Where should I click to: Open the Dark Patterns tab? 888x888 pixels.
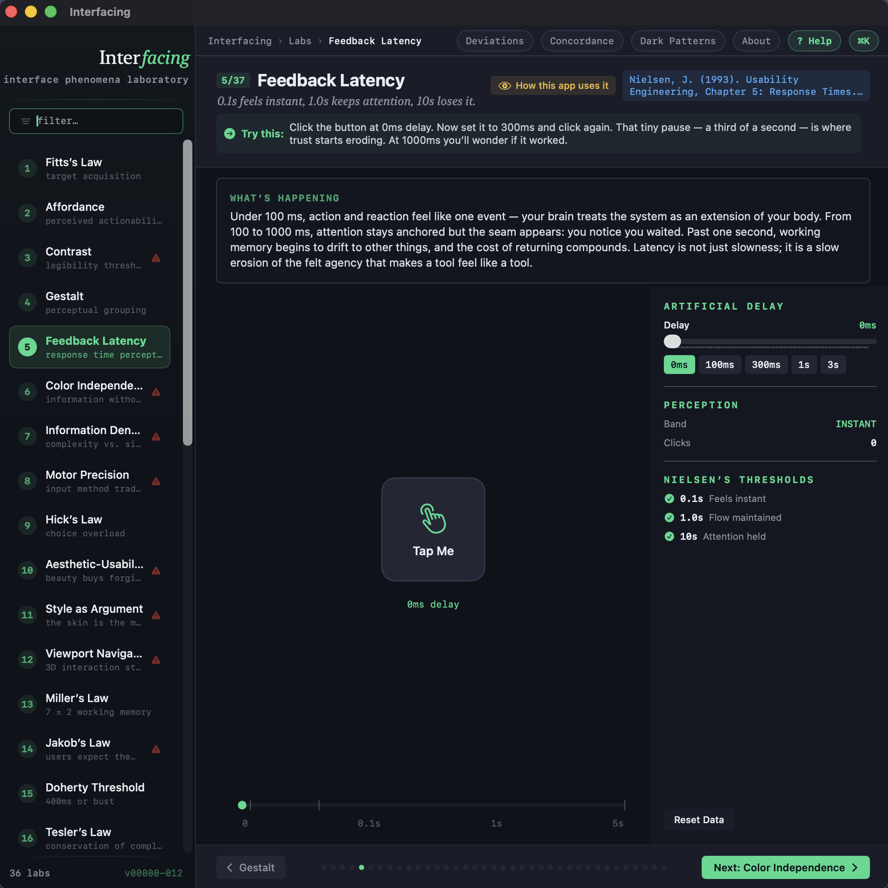point(678,41)
